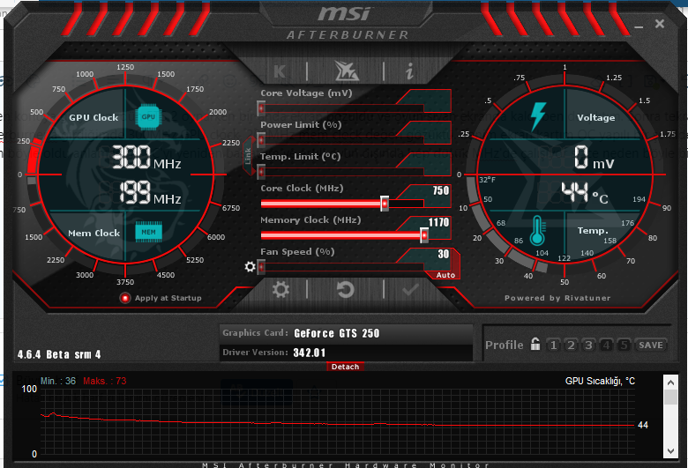Image resolution: width=688 pixels, height=468 pixels.
Task: Select profile slot 5
Action: [624, 345]
